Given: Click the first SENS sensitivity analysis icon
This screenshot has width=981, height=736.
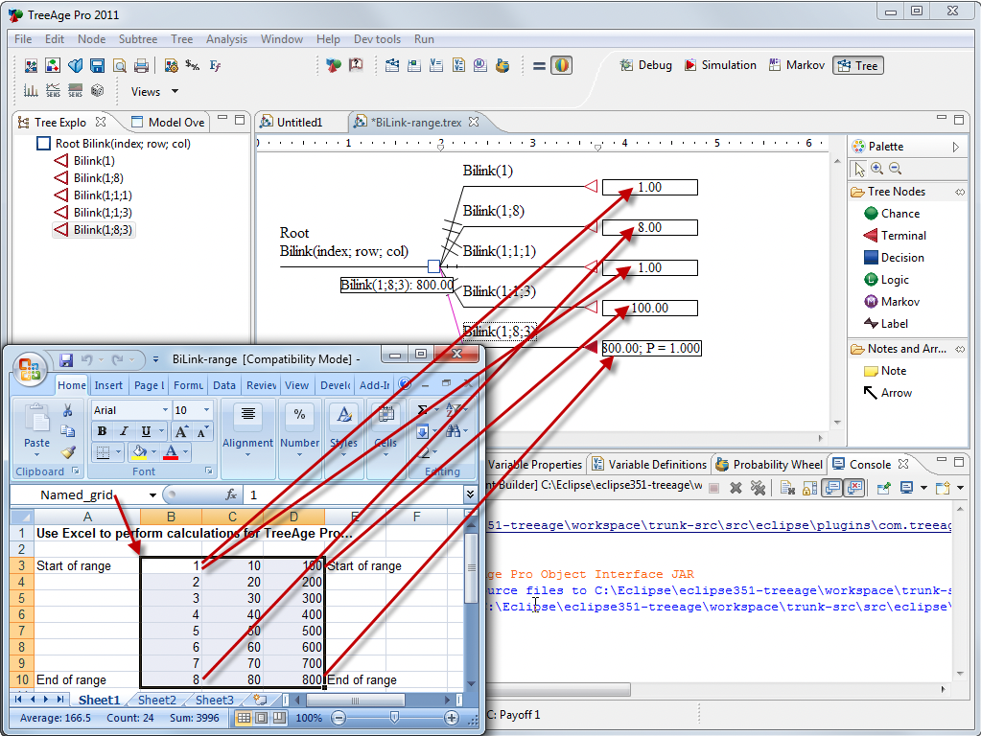Looking at the screenshot, I should [53, 91].
